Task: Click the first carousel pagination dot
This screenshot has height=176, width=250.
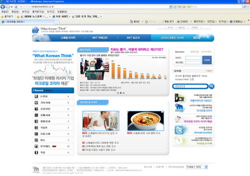Action: (118, 93)
